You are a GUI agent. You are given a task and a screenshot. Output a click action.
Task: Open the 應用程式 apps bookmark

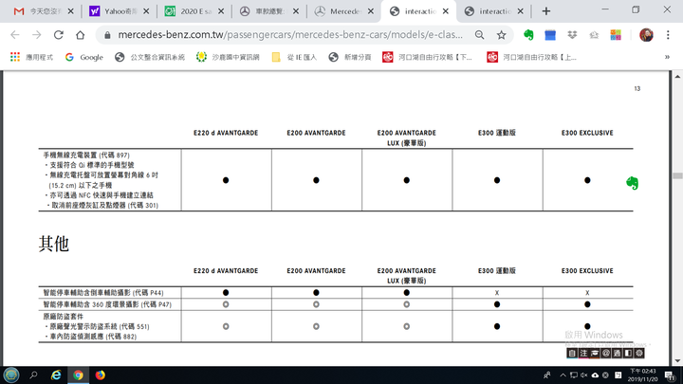(x=32, y=57)
